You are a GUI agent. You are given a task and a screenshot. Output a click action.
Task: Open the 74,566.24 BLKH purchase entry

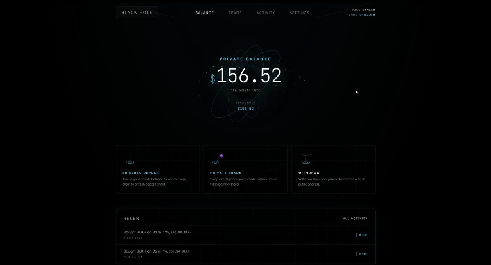pyautogui.click(x=245, y=254)
